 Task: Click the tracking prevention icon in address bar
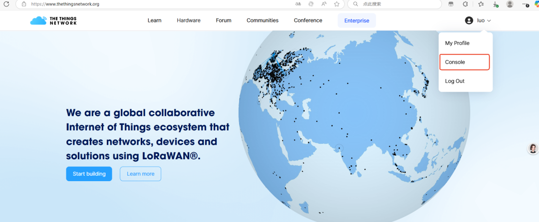(311, 4)
